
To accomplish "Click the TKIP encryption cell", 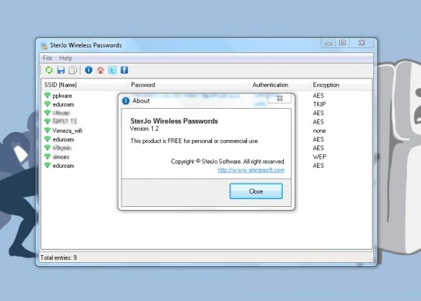I will coord(320,104).
